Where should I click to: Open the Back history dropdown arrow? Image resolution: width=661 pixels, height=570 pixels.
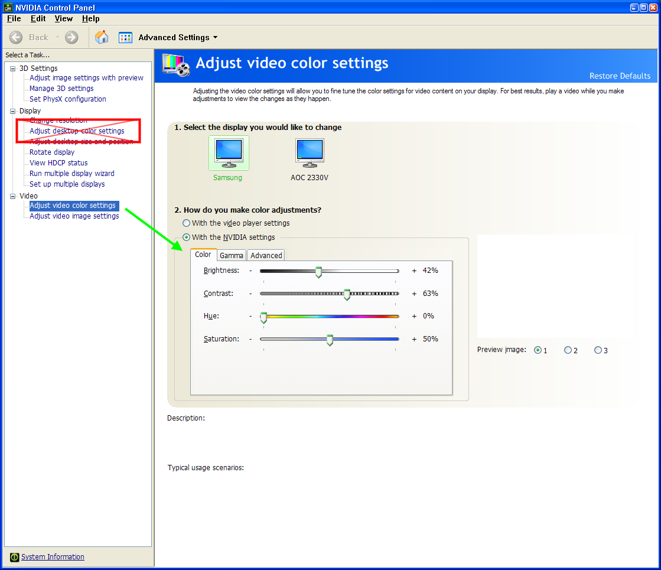point(57,38)
